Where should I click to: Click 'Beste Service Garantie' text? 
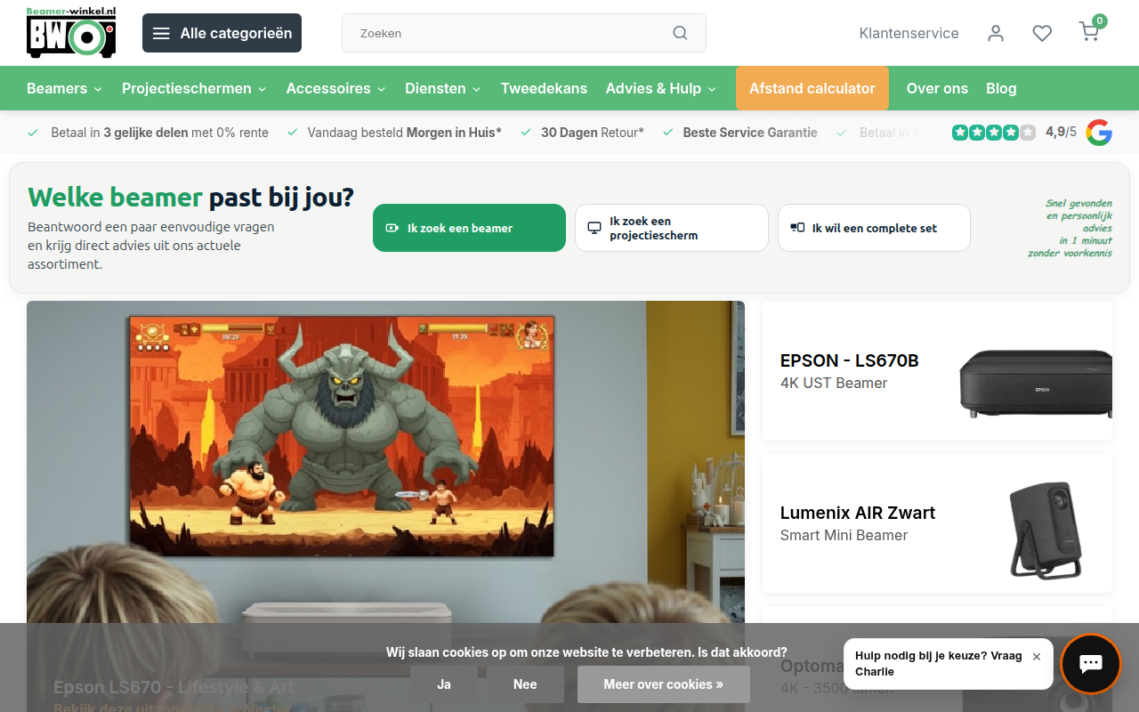pyautogui.click(x=750, y=133)
